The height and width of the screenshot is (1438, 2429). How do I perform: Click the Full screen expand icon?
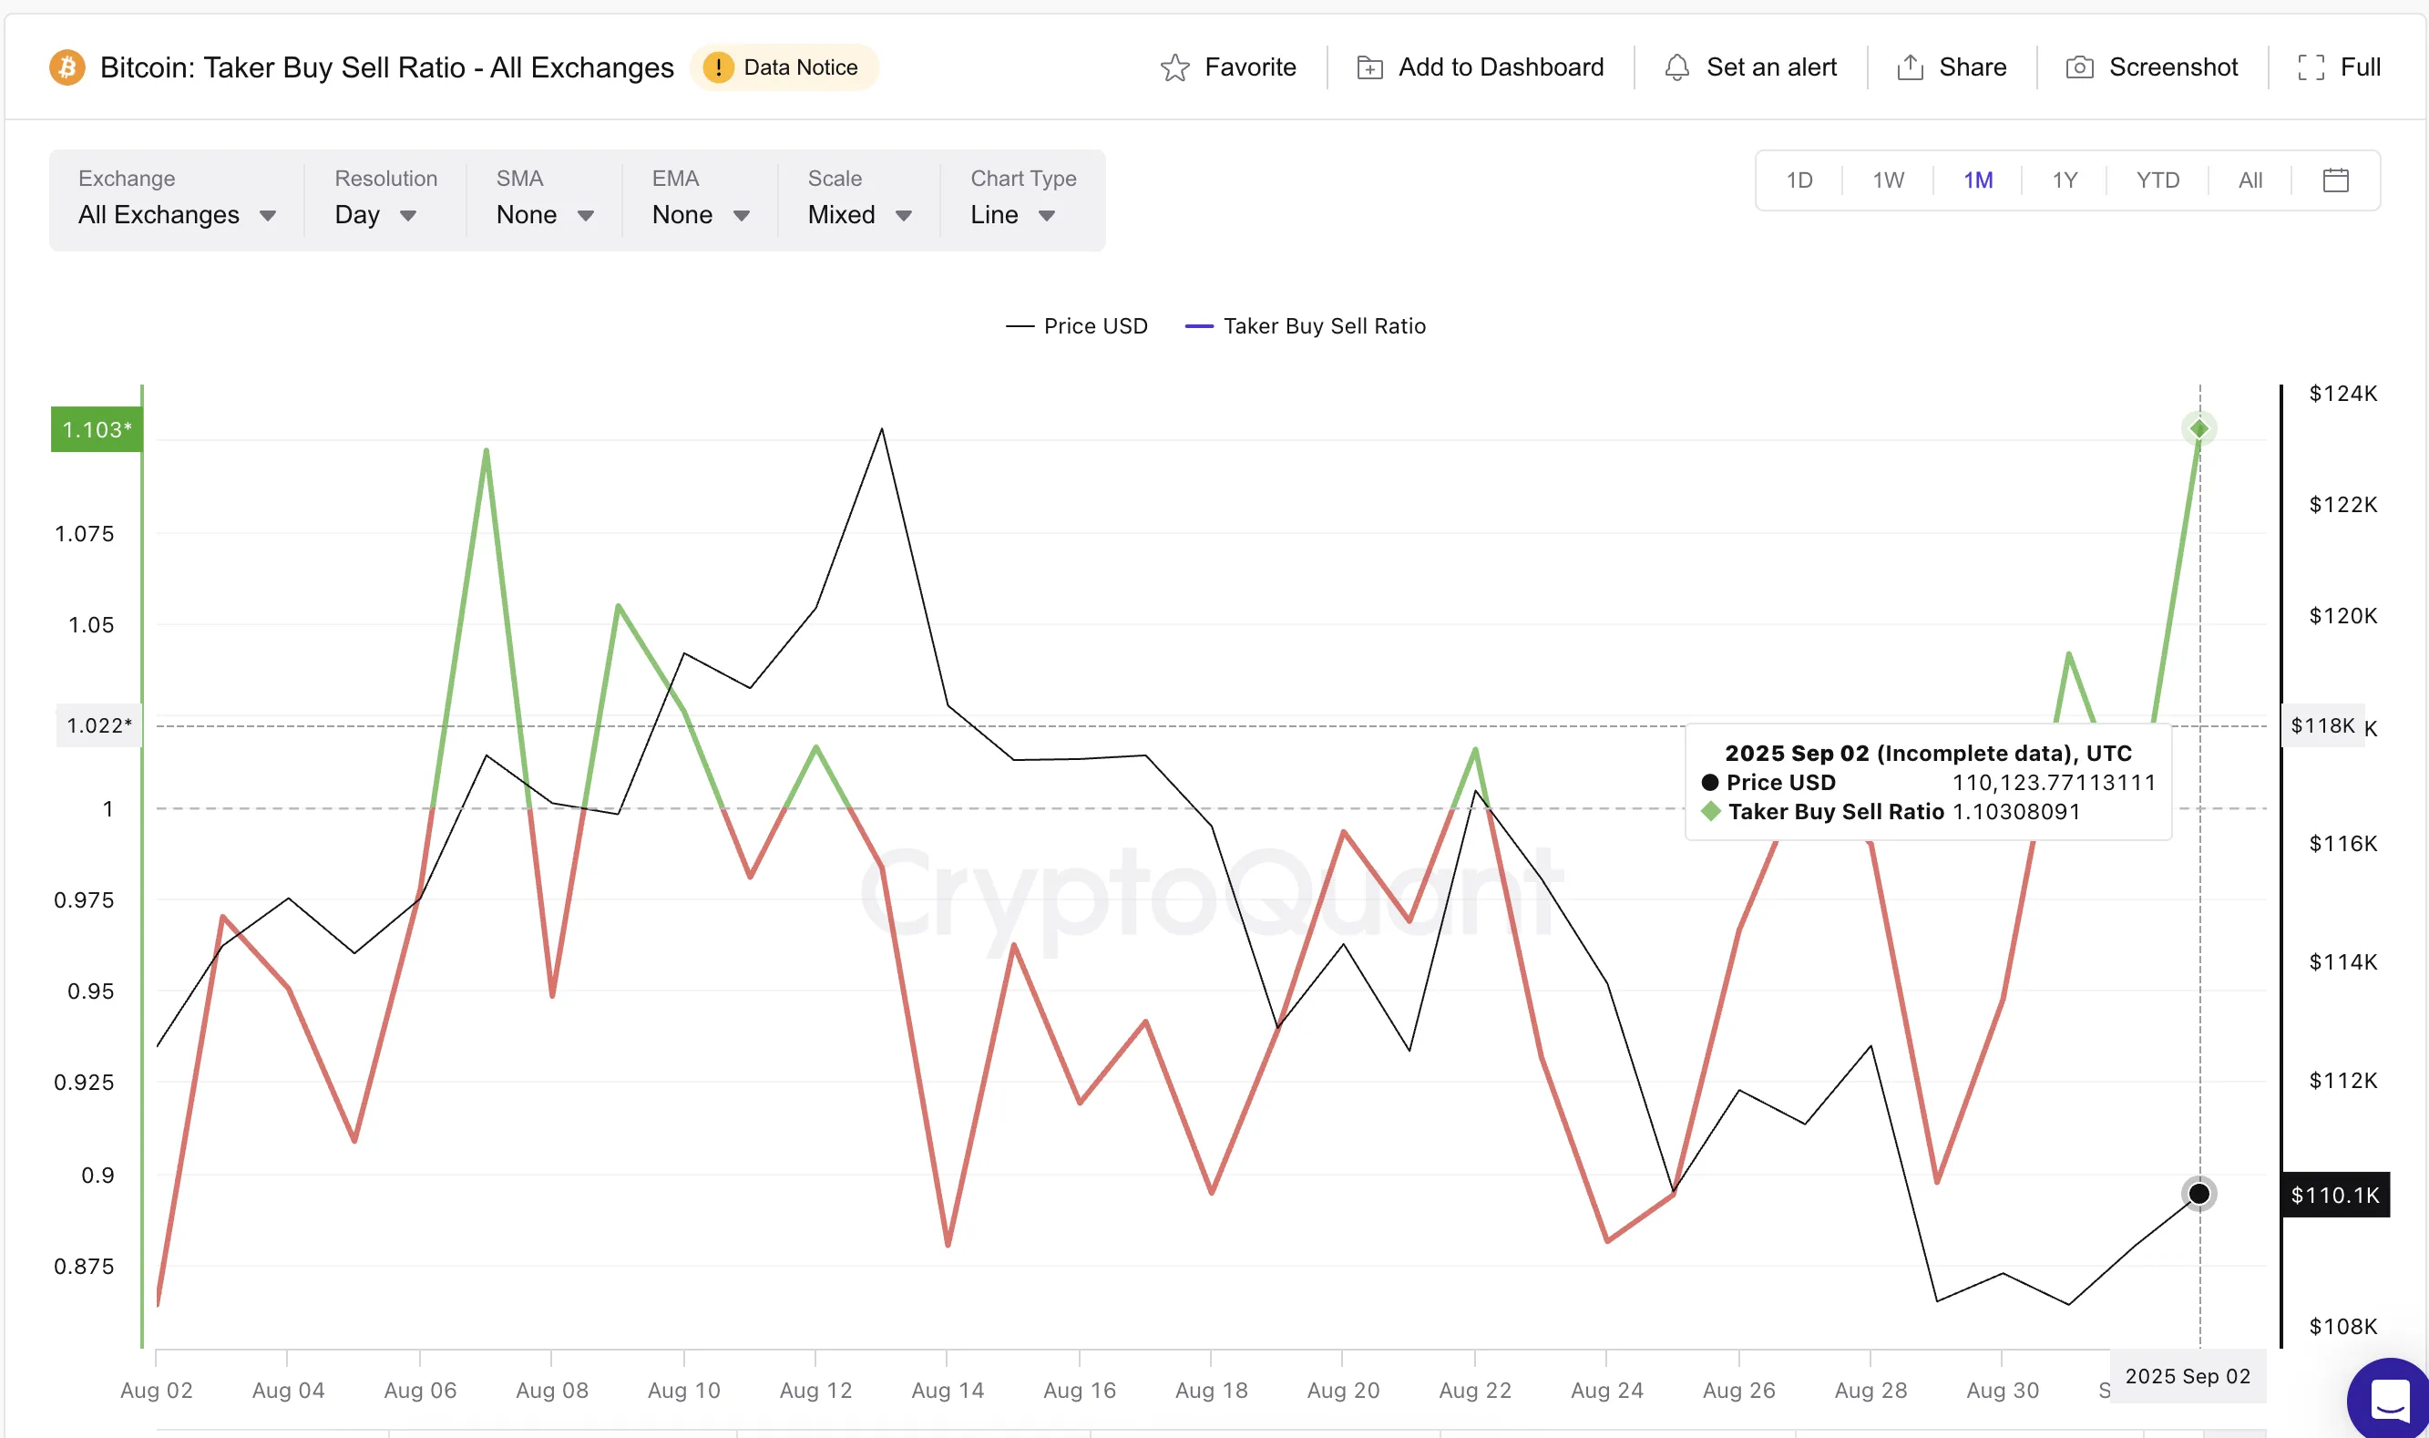(x=2311, y=67)
